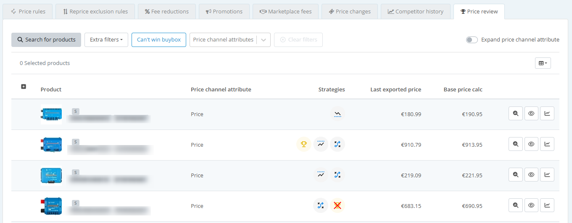Click the shuffle strategy icon in €910.79 row

point(337,145)
